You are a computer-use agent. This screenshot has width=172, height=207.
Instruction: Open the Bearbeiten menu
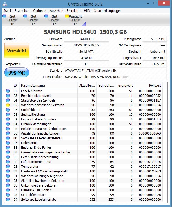point(22,11)
